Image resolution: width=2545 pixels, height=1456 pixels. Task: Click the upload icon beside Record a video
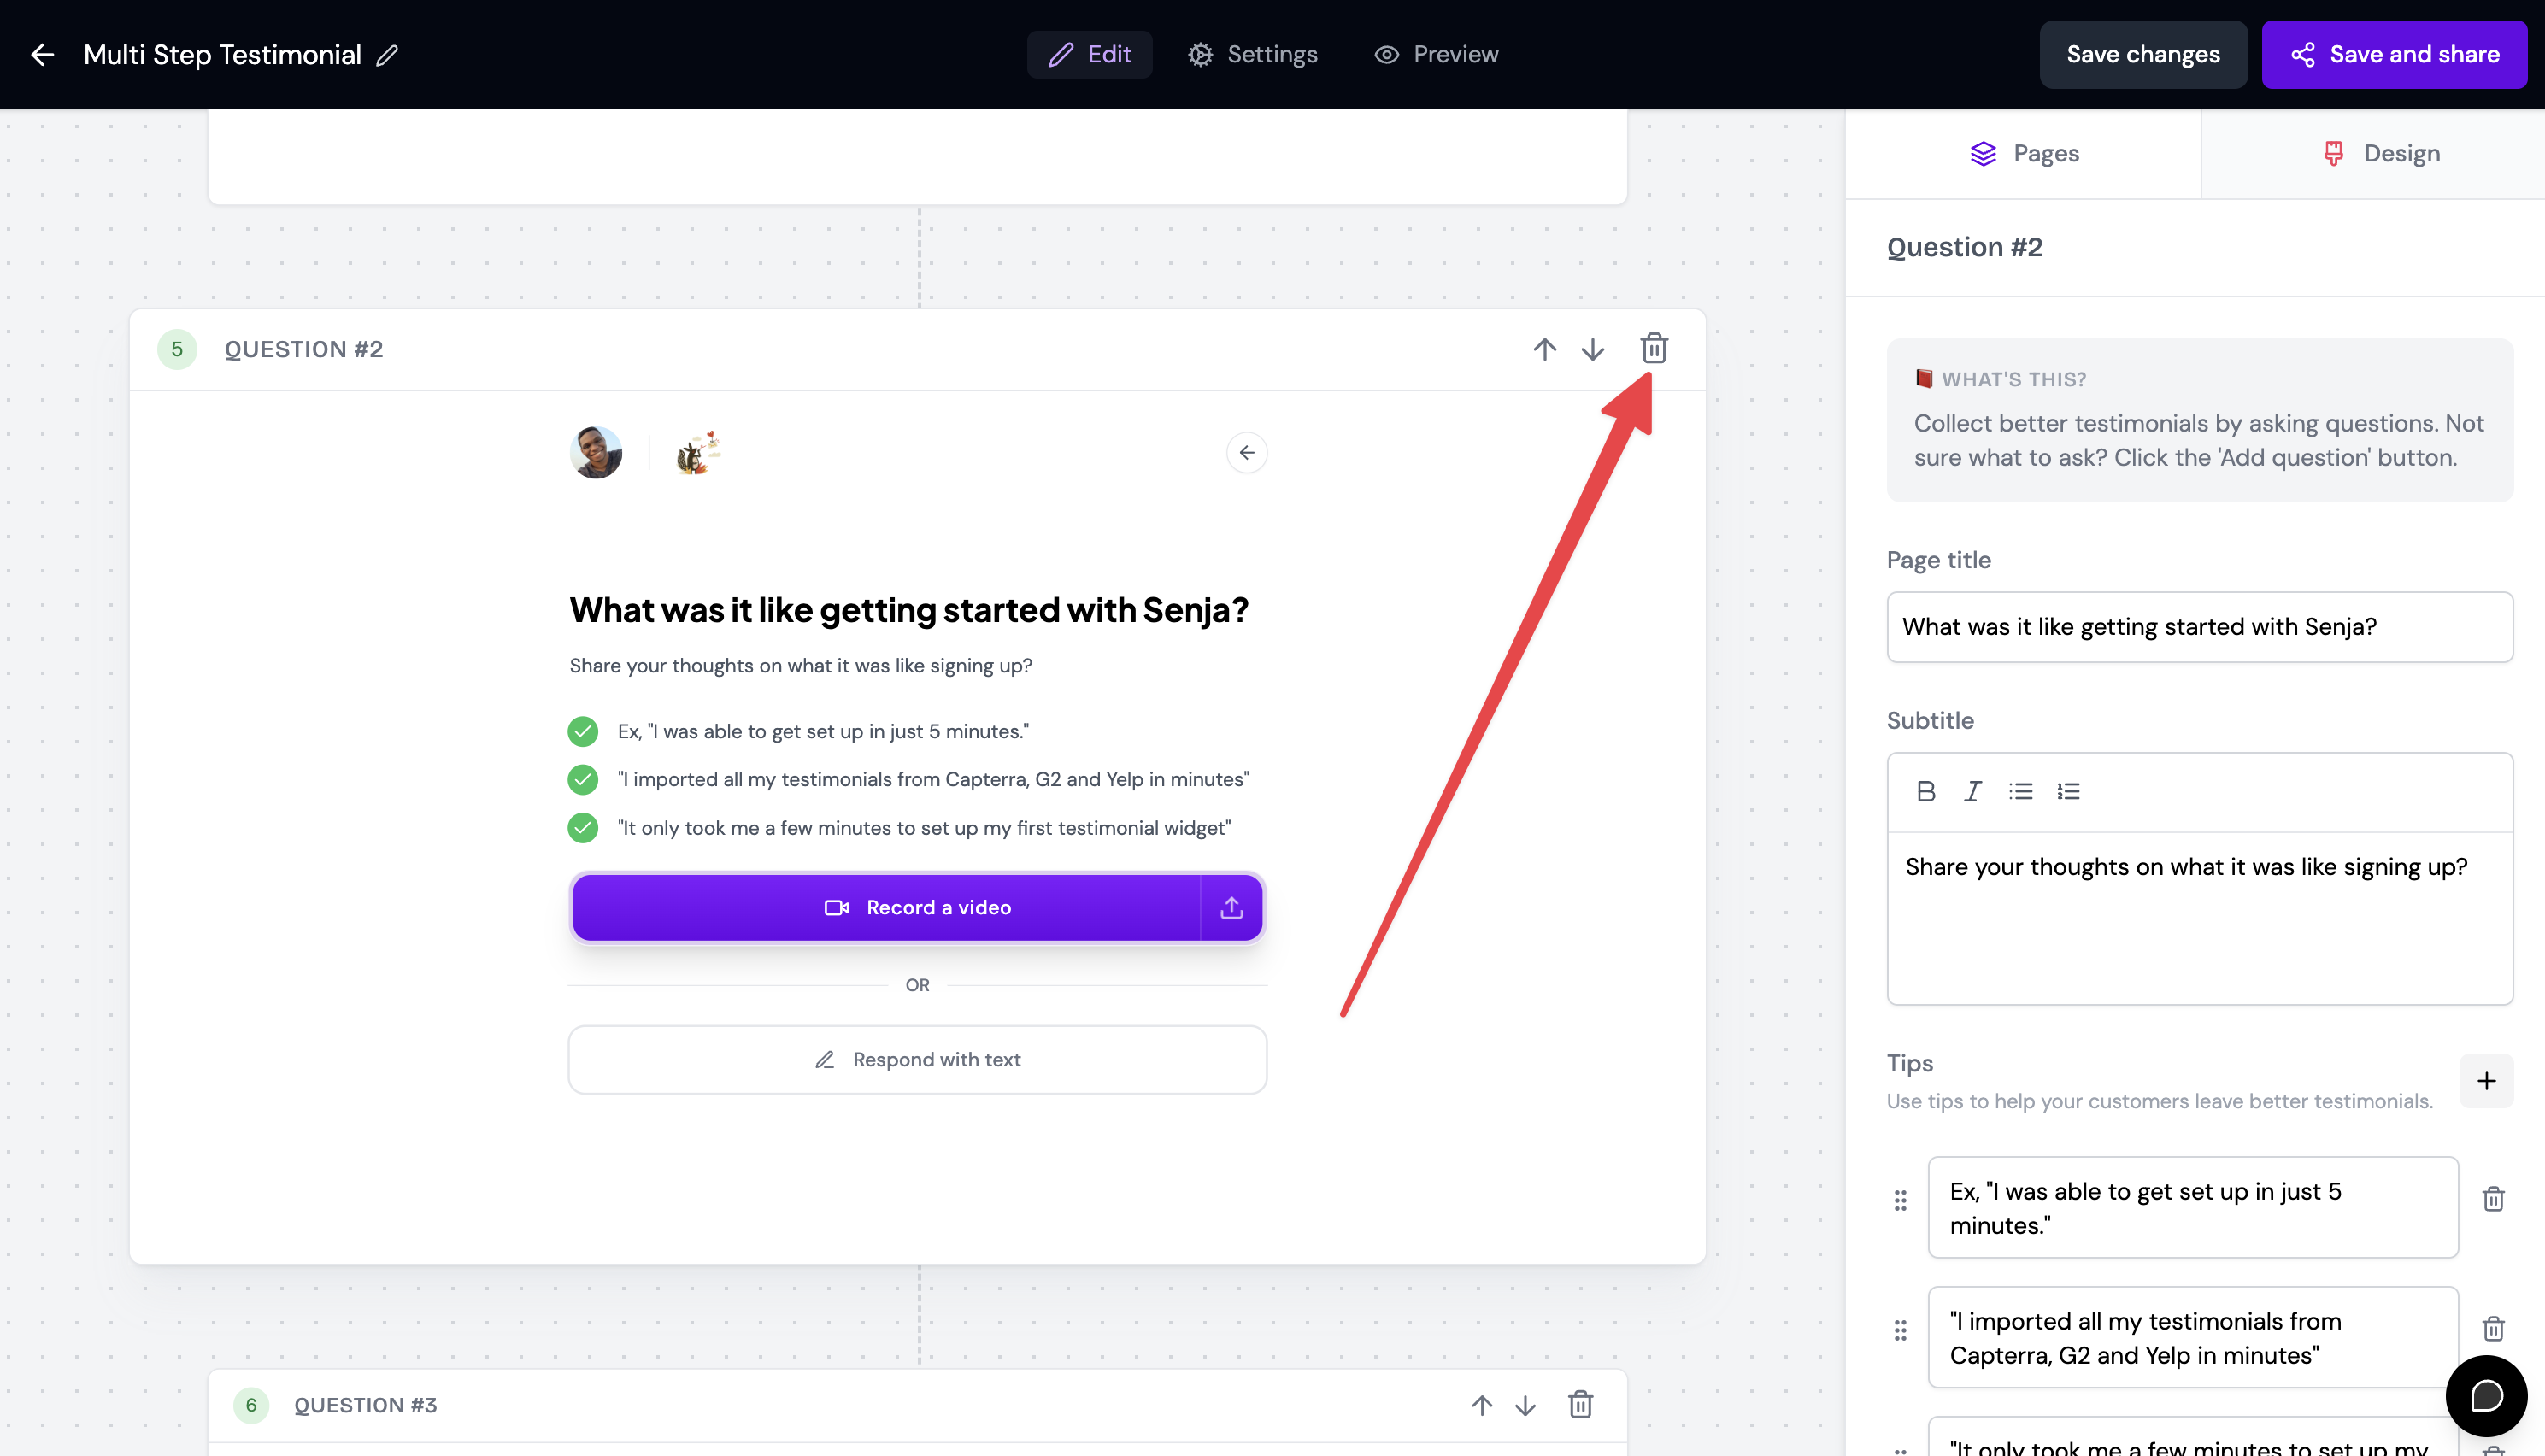pos(1231,907)
